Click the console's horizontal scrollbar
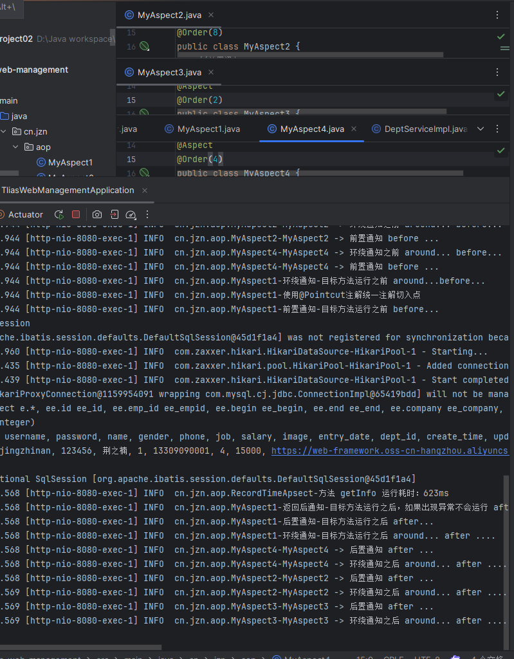This screenshot has width=514, height=659. 80,647
